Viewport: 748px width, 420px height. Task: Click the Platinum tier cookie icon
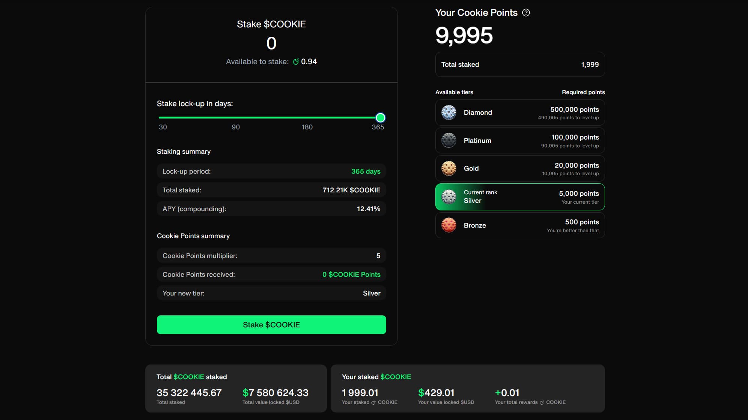point(448,141)
